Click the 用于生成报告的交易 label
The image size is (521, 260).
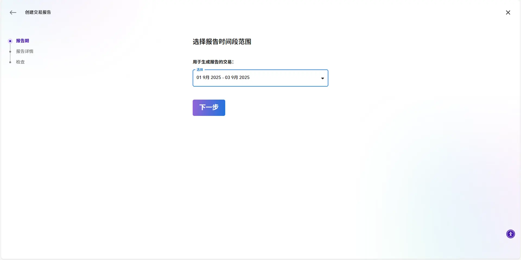[213, 62]
